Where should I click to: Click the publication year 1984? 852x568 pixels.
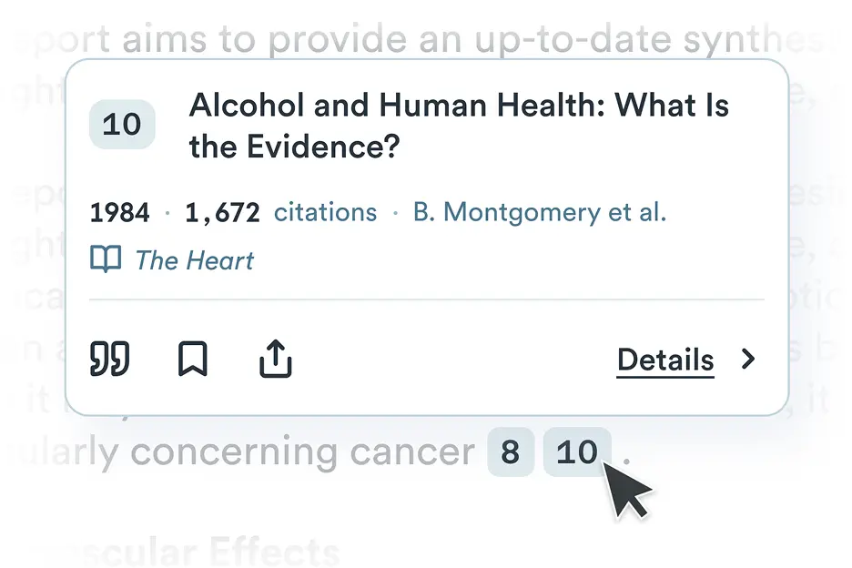[119, 212]
